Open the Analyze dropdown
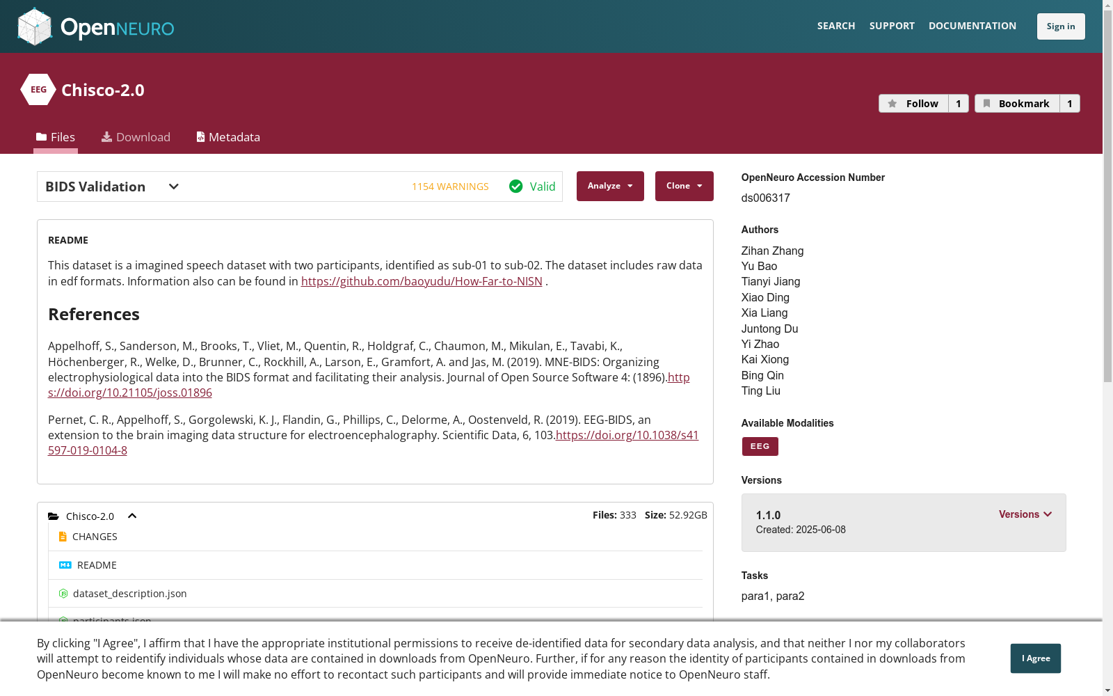 tap(610, 186)
